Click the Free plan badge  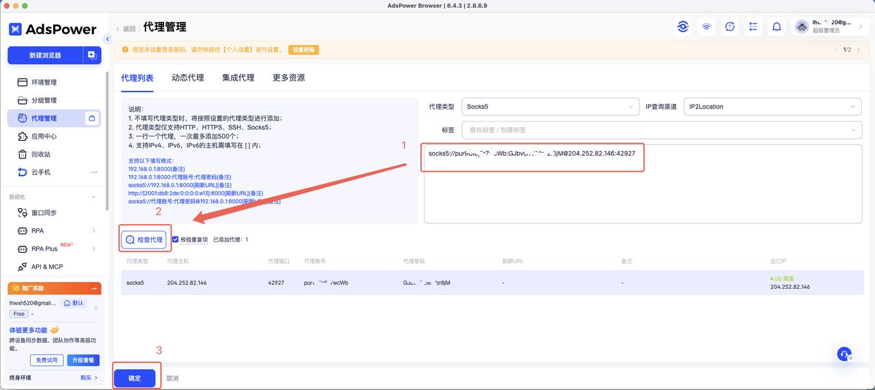tap(19, 314)
